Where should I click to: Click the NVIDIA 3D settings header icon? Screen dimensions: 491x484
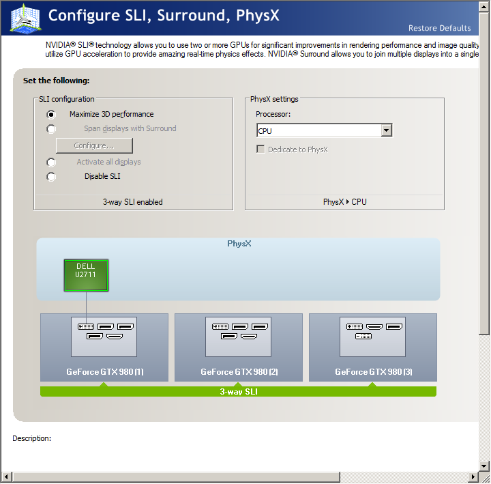[x=25, y=18]
